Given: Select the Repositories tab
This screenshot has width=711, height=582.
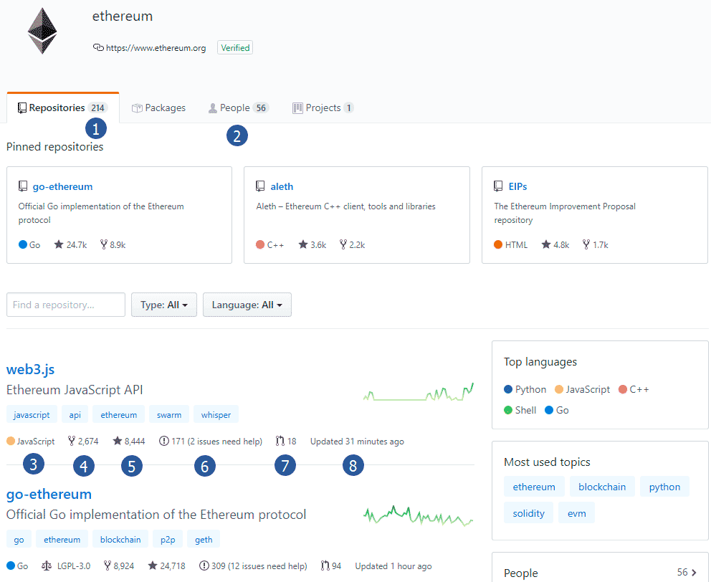Looking at the screenshot, I should (63, 108).
